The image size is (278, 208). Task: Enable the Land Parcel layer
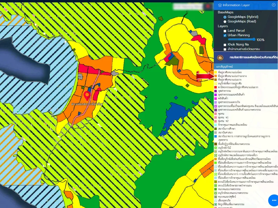tap(225, 31)
